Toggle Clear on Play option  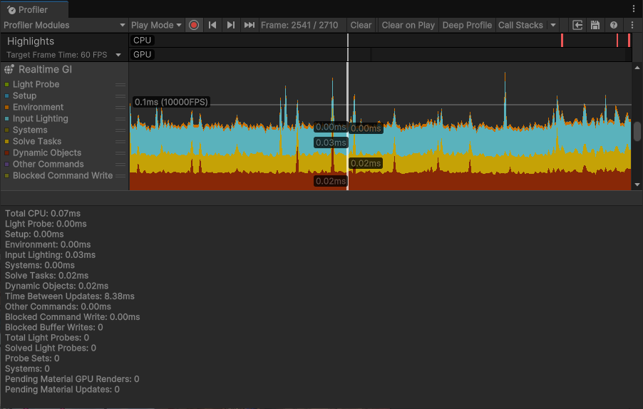coord(408,25)
